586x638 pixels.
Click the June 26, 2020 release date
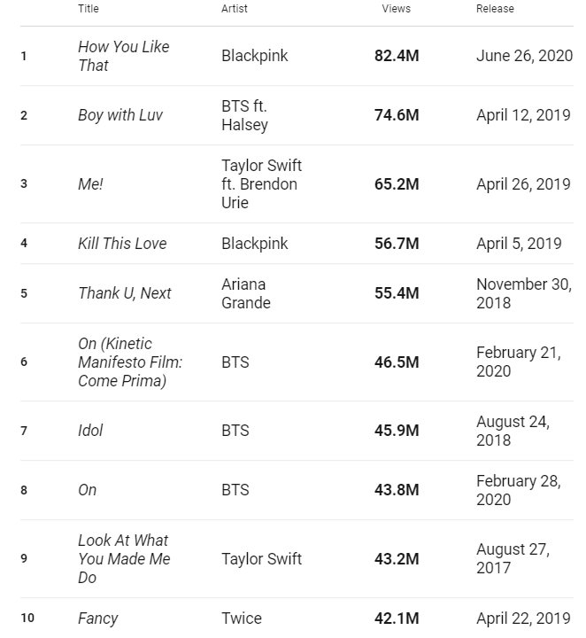point(524,56)
